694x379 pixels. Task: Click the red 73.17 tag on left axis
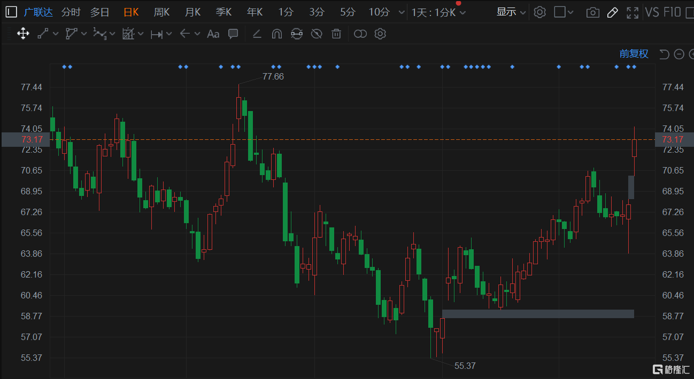26,140
